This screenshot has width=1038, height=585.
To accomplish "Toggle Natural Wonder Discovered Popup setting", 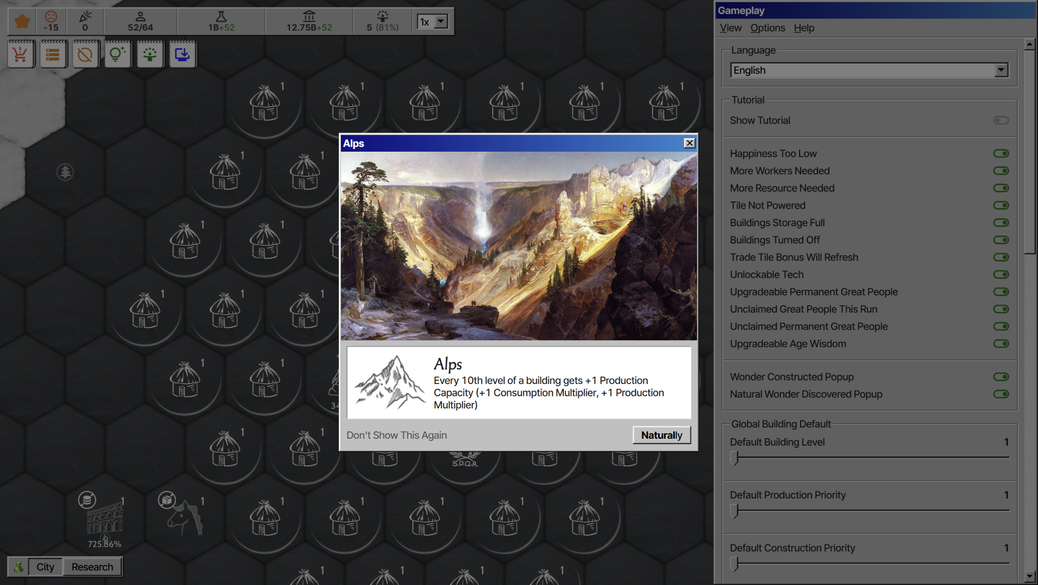I will point(1001,394).
